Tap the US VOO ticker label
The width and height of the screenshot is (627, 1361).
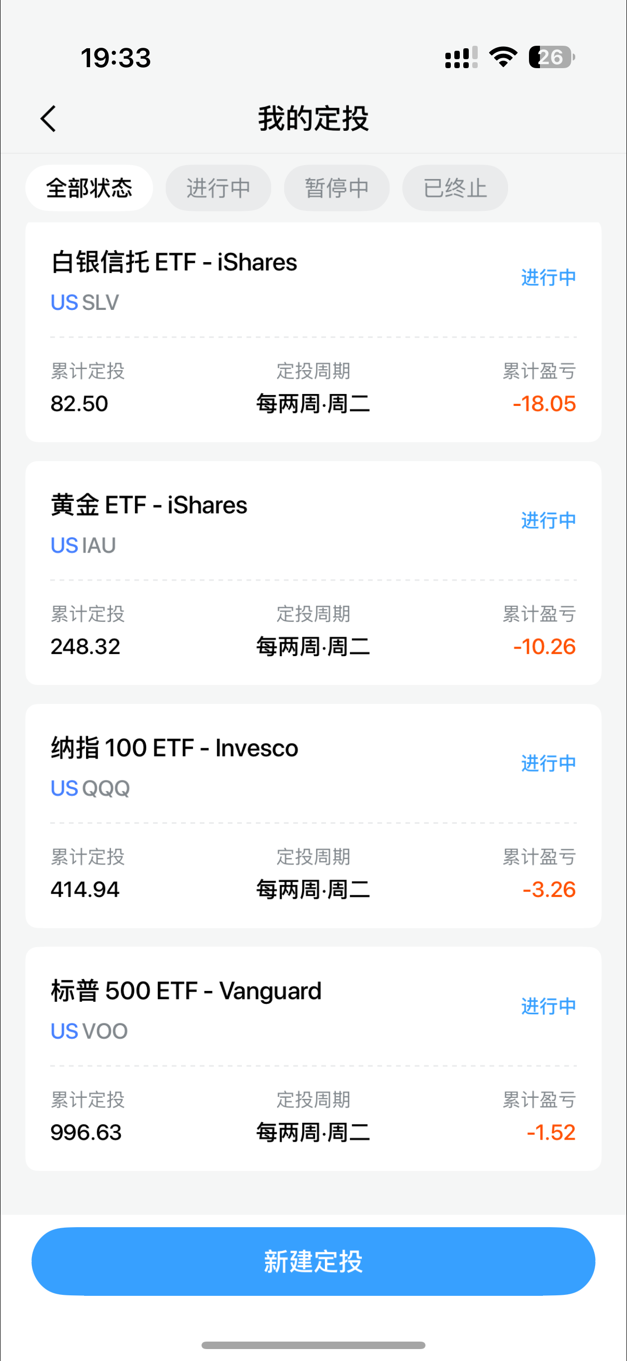point(90,1031)
